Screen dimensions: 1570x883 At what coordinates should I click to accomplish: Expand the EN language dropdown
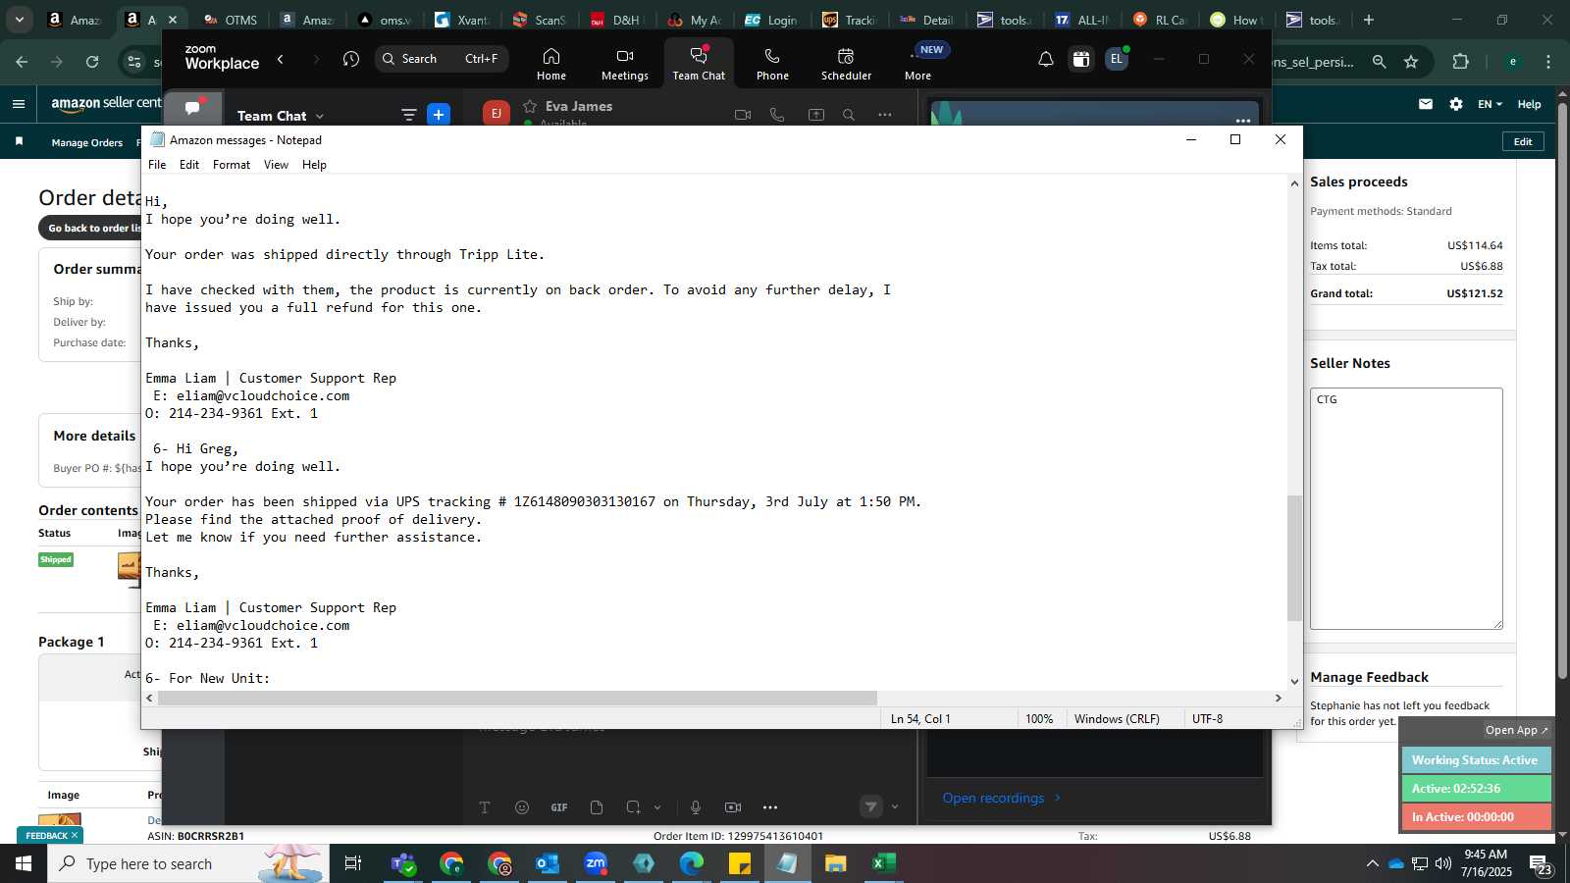click(1490, 104)
